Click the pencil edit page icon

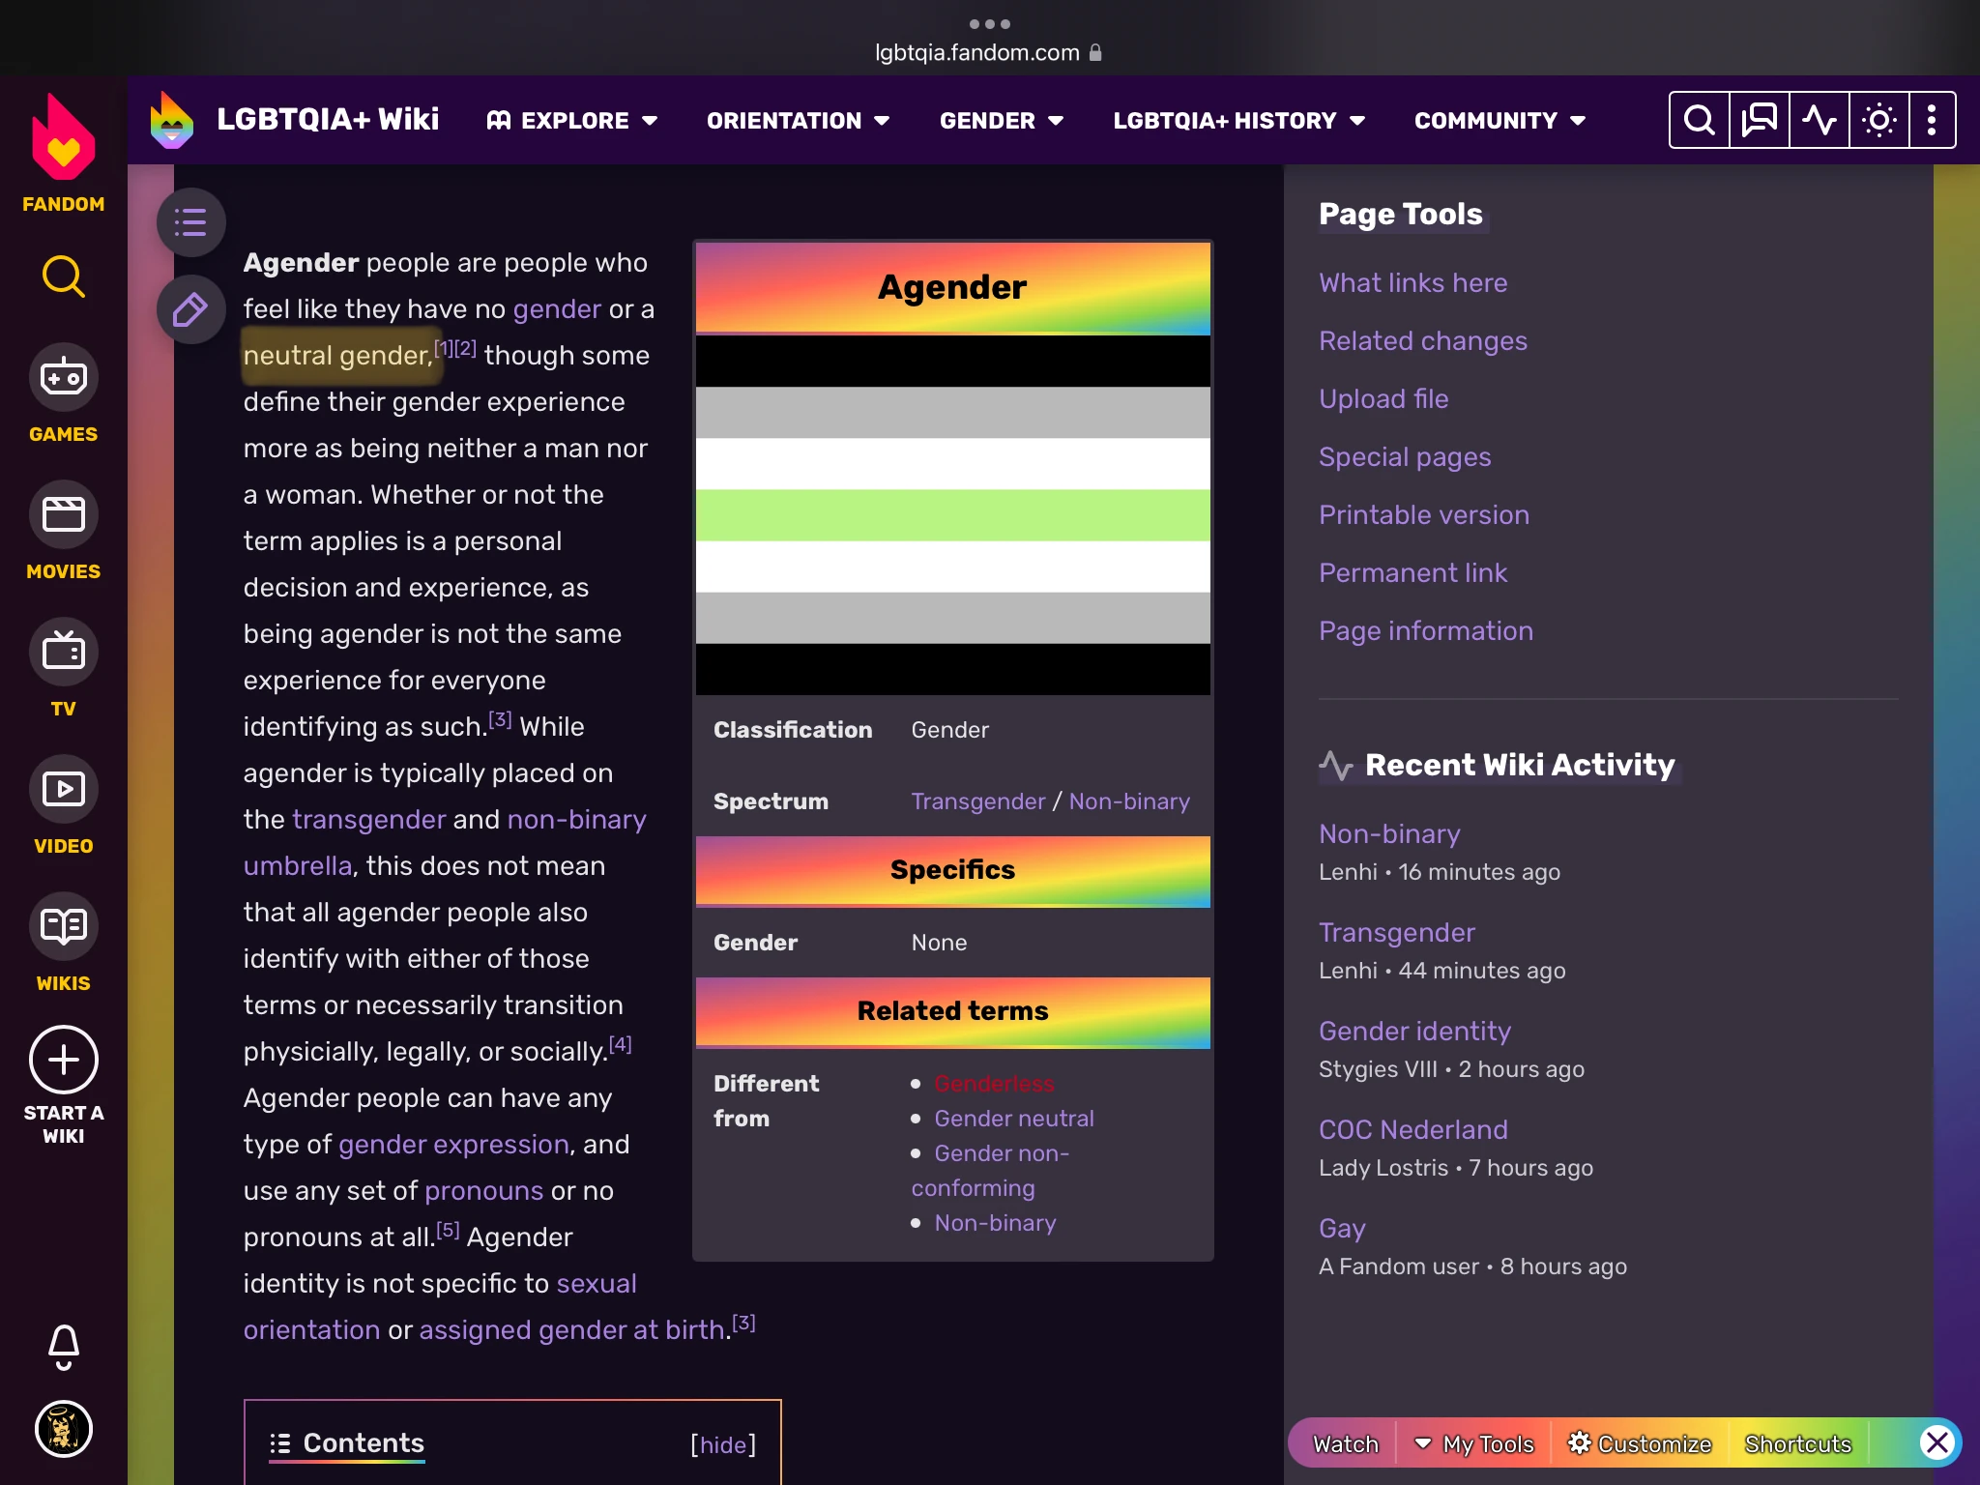pyautogui.click(x=190, y=310)
